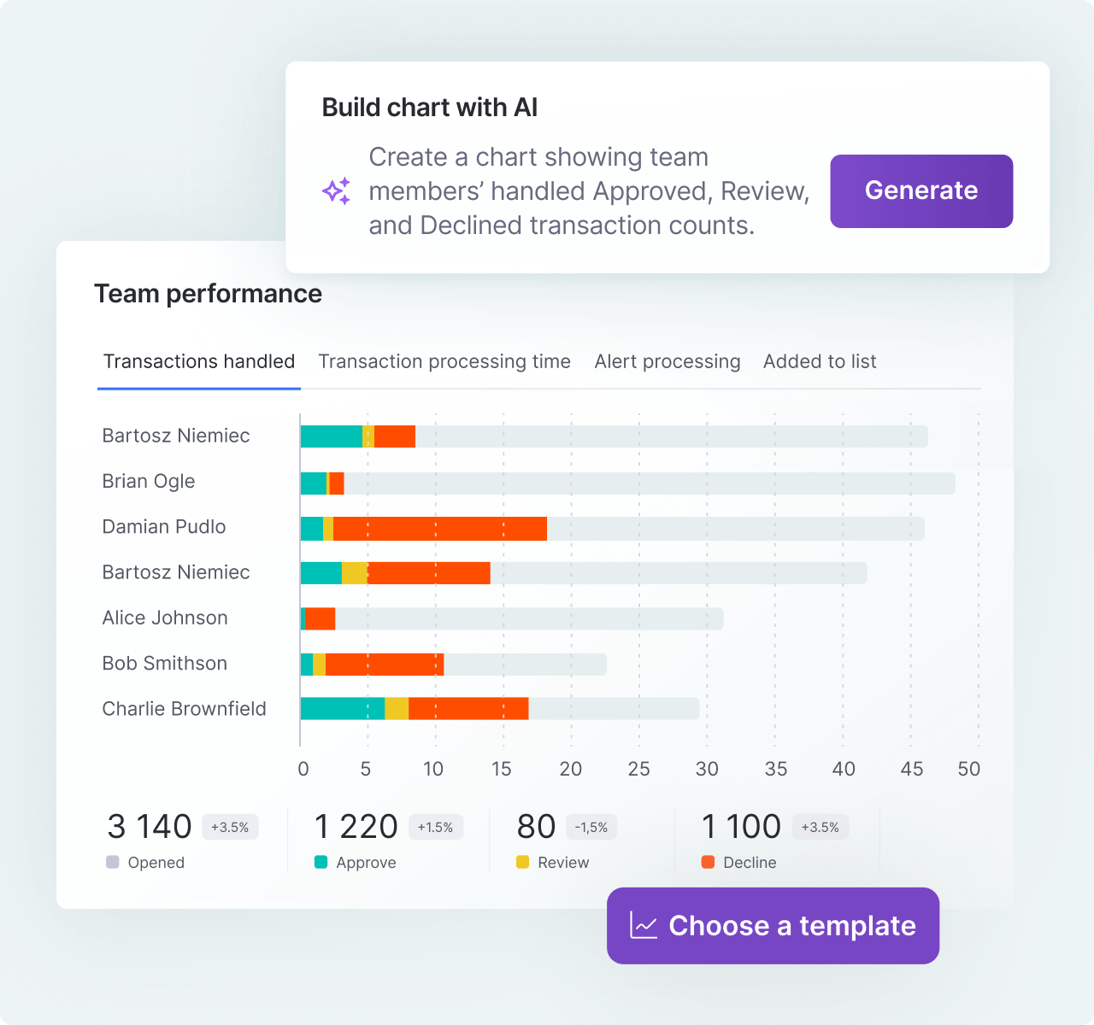The image size is (1094, 1025).
Task: Click the teal Approve legend swatch
Action: [321, 862]
